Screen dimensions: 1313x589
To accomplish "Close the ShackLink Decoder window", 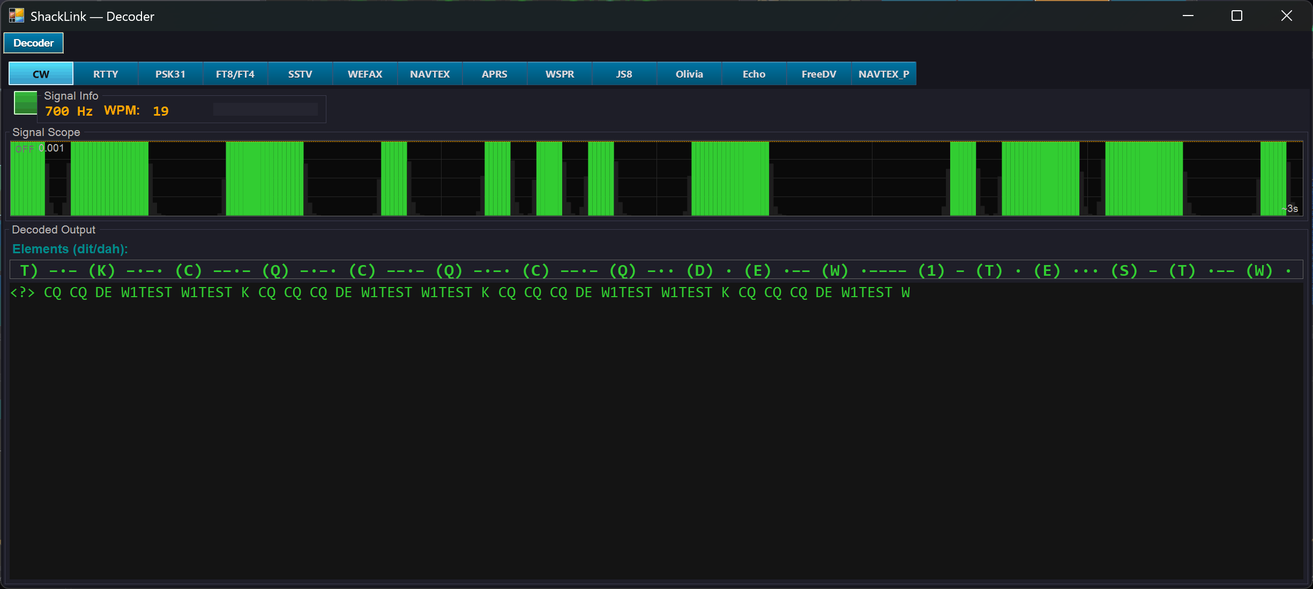I will 1286,16.
